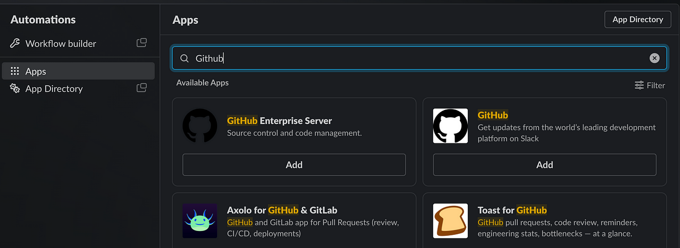
Task: Open App Directory sidebar item
Action: pyautogui.click(x=78, y=89)
